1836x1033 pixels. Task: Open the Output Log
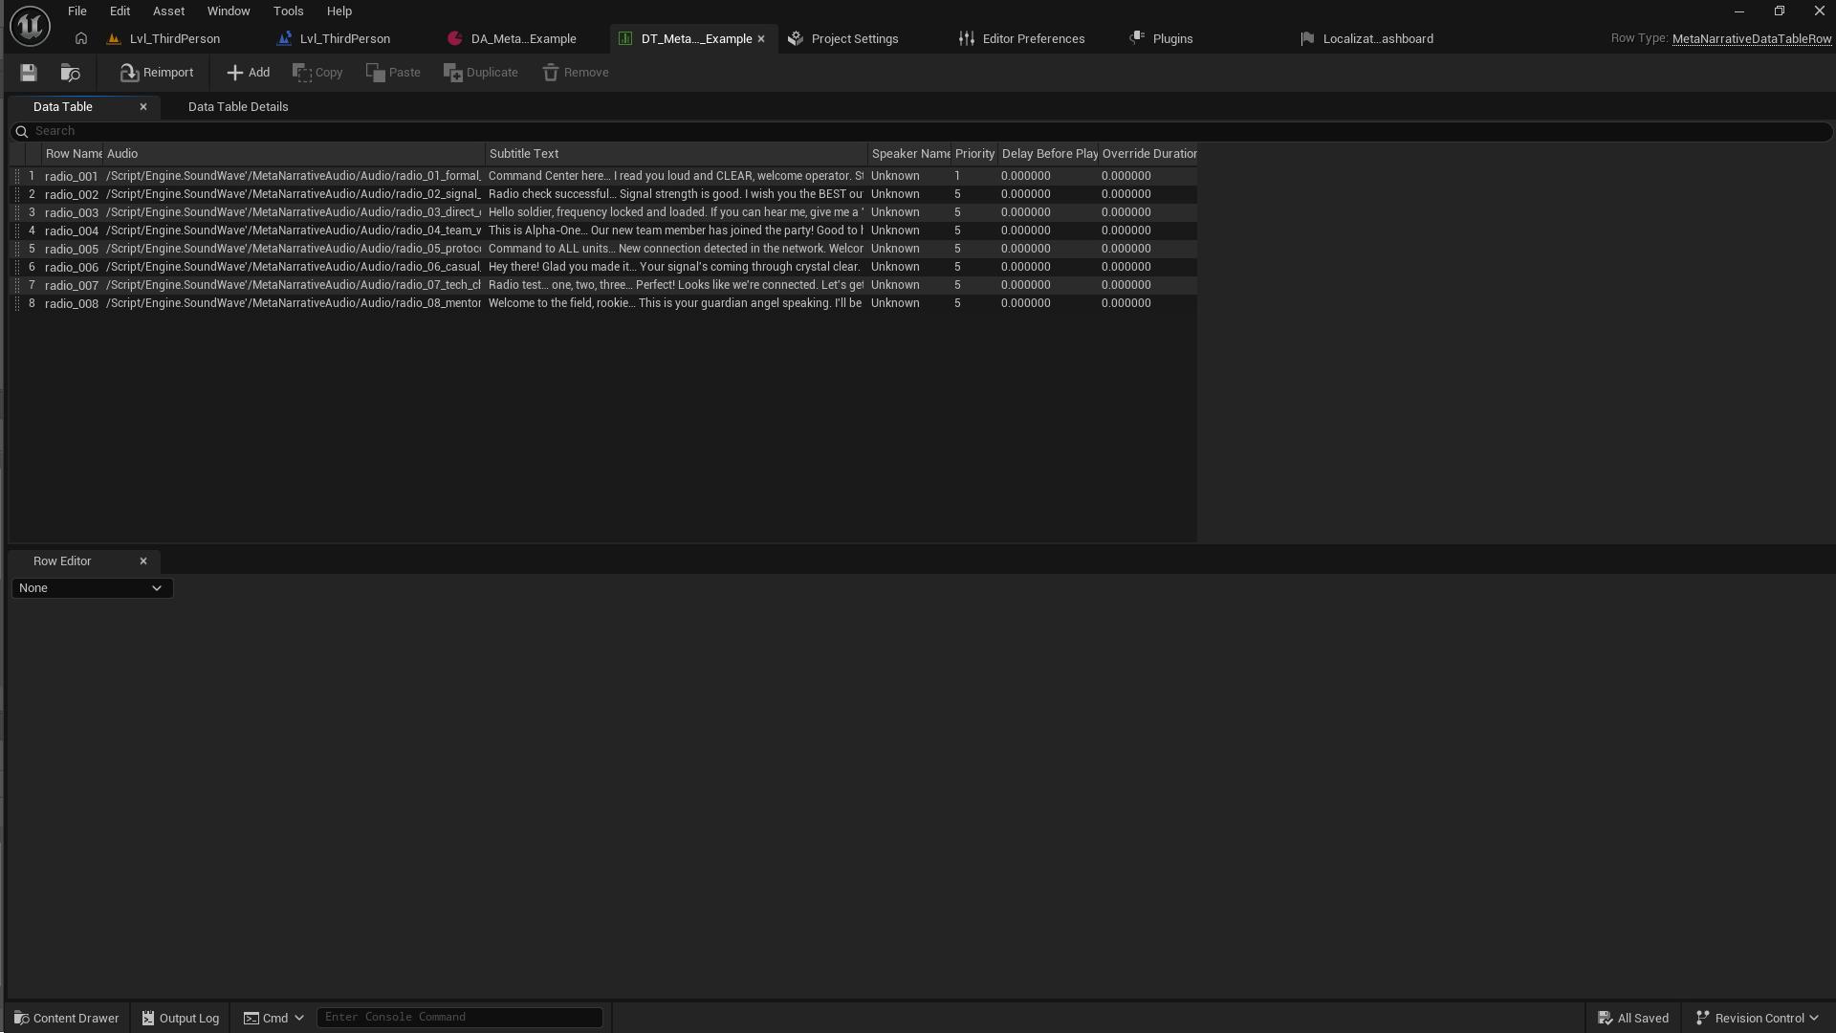(180, 1017)
